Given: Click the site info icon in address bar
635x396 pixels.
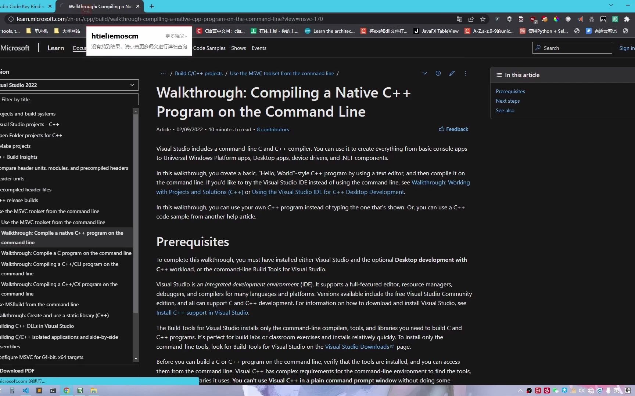Looking at the screenshot, I should (11, 19).
